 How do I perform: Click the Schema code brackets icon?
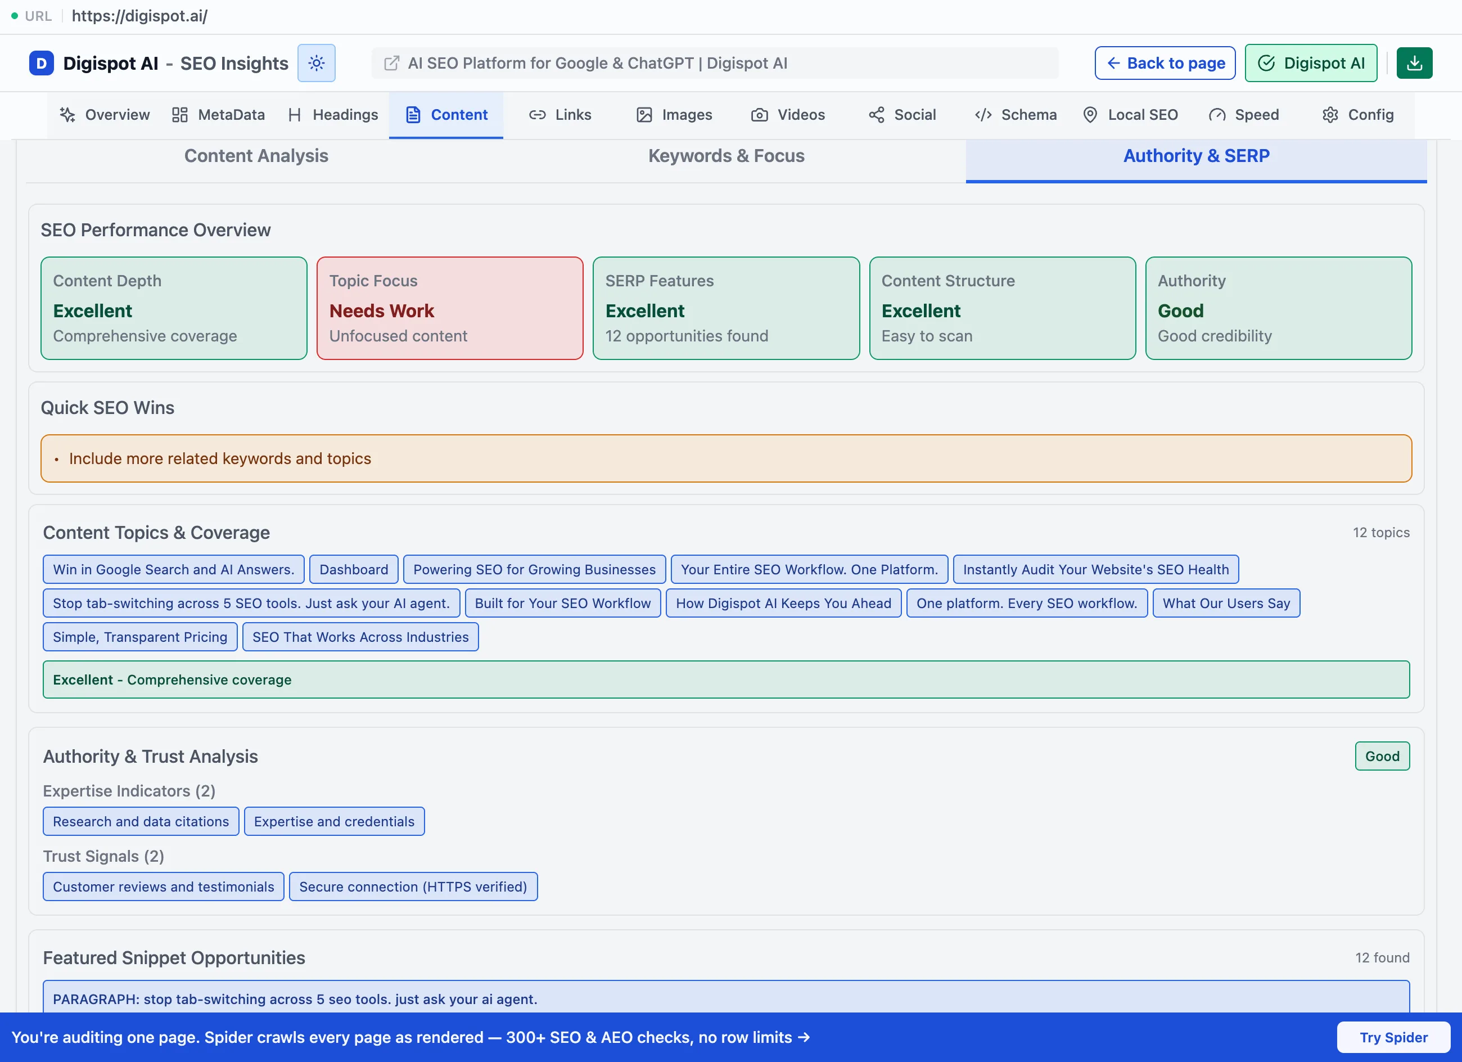coord(983,115)
